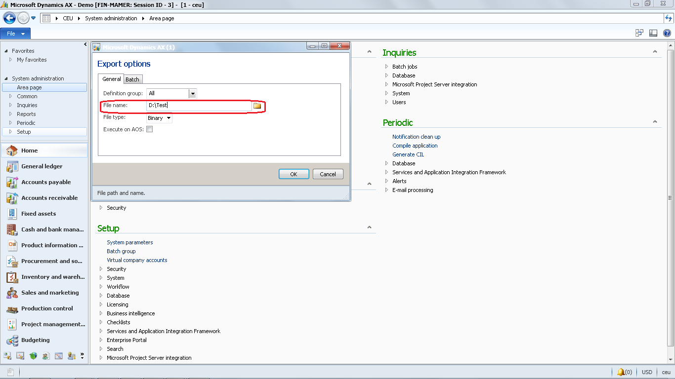The image size is (675, 379).
Task: Open the Accounts receivable module
Action: 44,198
